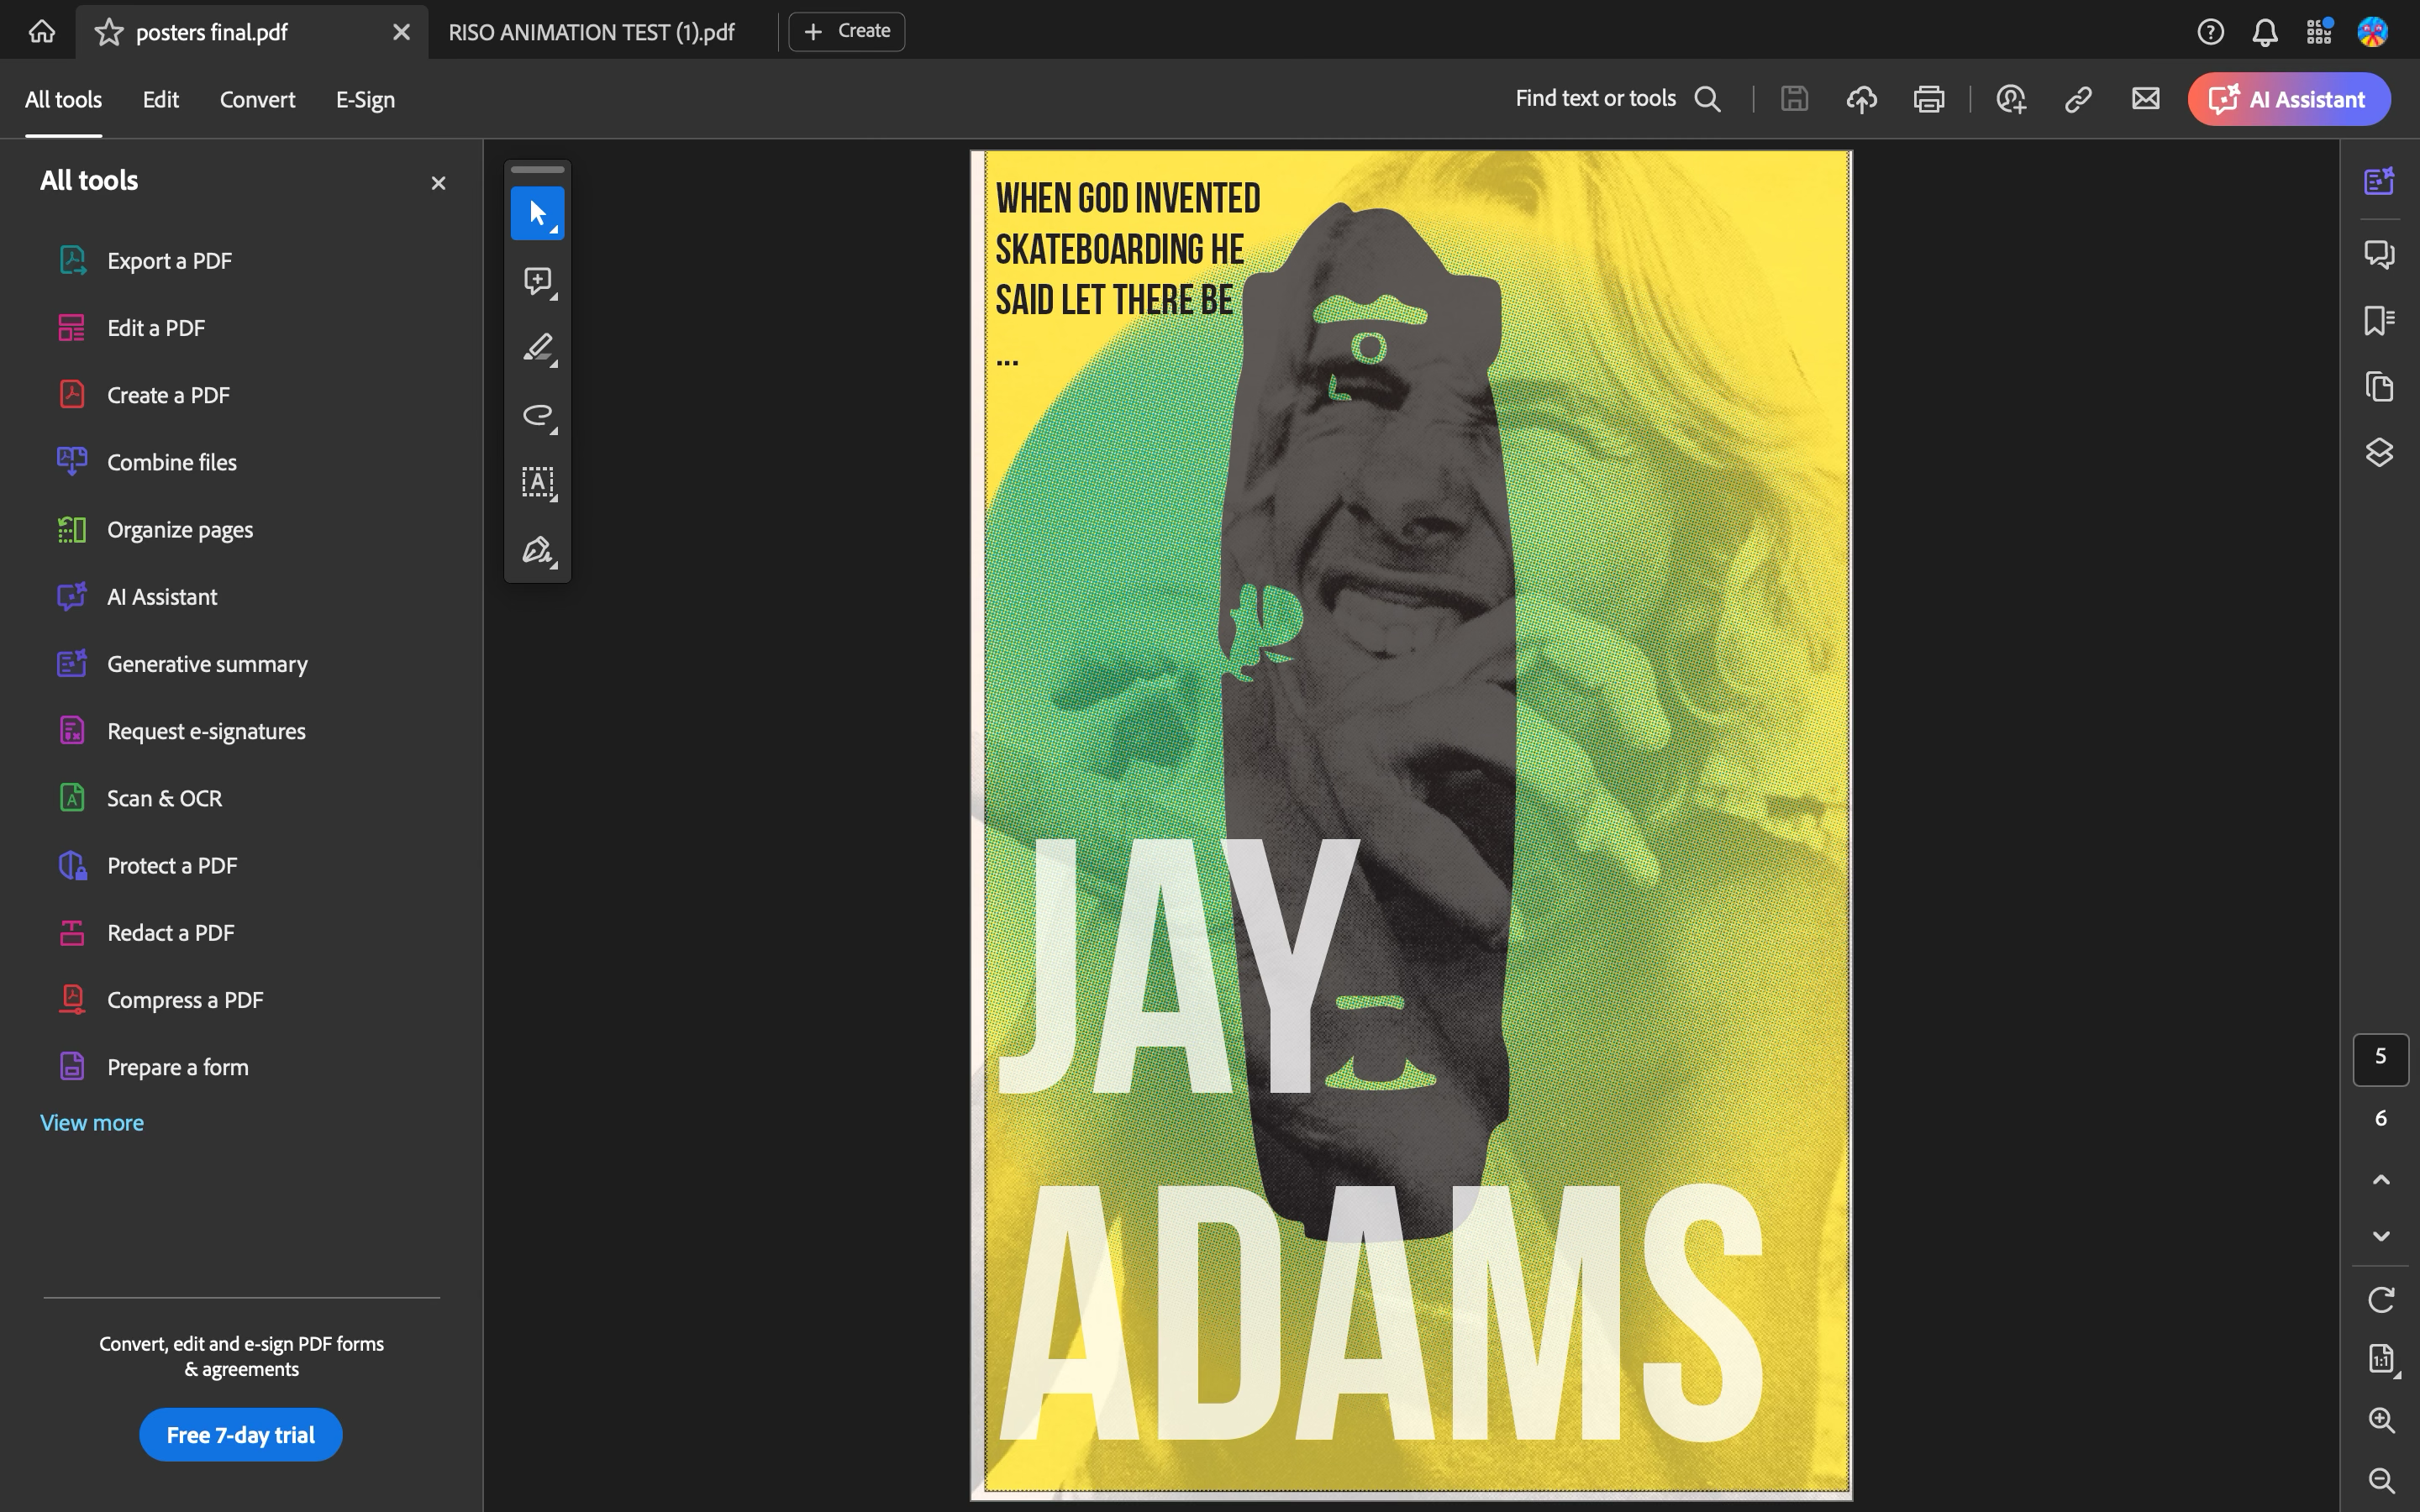Open the bookmarks panel icon
The width and height of the screenshot is (2420, 1512).
[2379, 321]
